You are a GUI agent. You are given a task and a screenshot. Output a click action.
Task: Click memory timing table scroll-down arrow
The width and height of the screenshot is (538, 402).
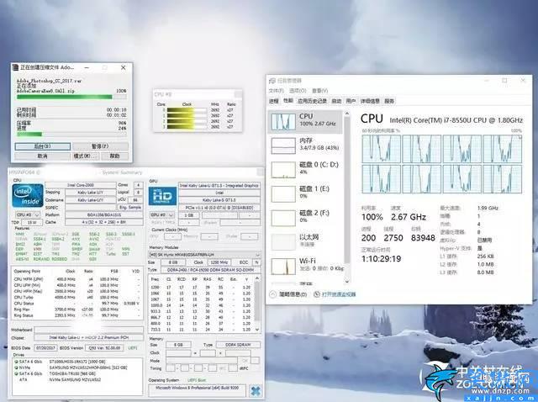pyautogui.click(x=257, y=329)
